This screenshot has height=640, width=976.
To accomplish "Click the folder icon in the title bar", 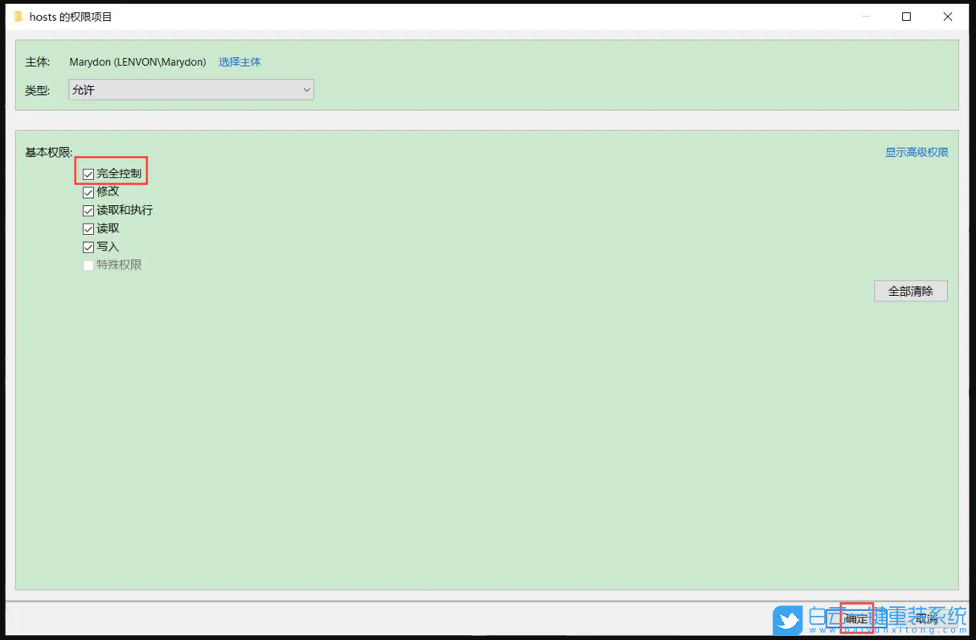I will click(18, 17).
